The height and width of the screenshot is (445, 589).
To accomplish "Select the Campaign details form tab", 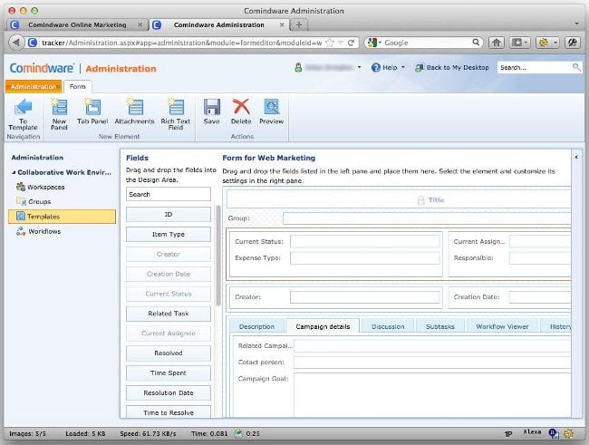I will point(323,326).
